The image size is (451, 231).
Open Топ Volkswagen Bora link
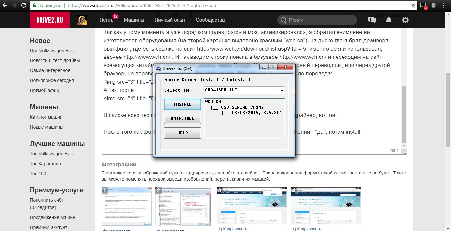tap(52, 154)
